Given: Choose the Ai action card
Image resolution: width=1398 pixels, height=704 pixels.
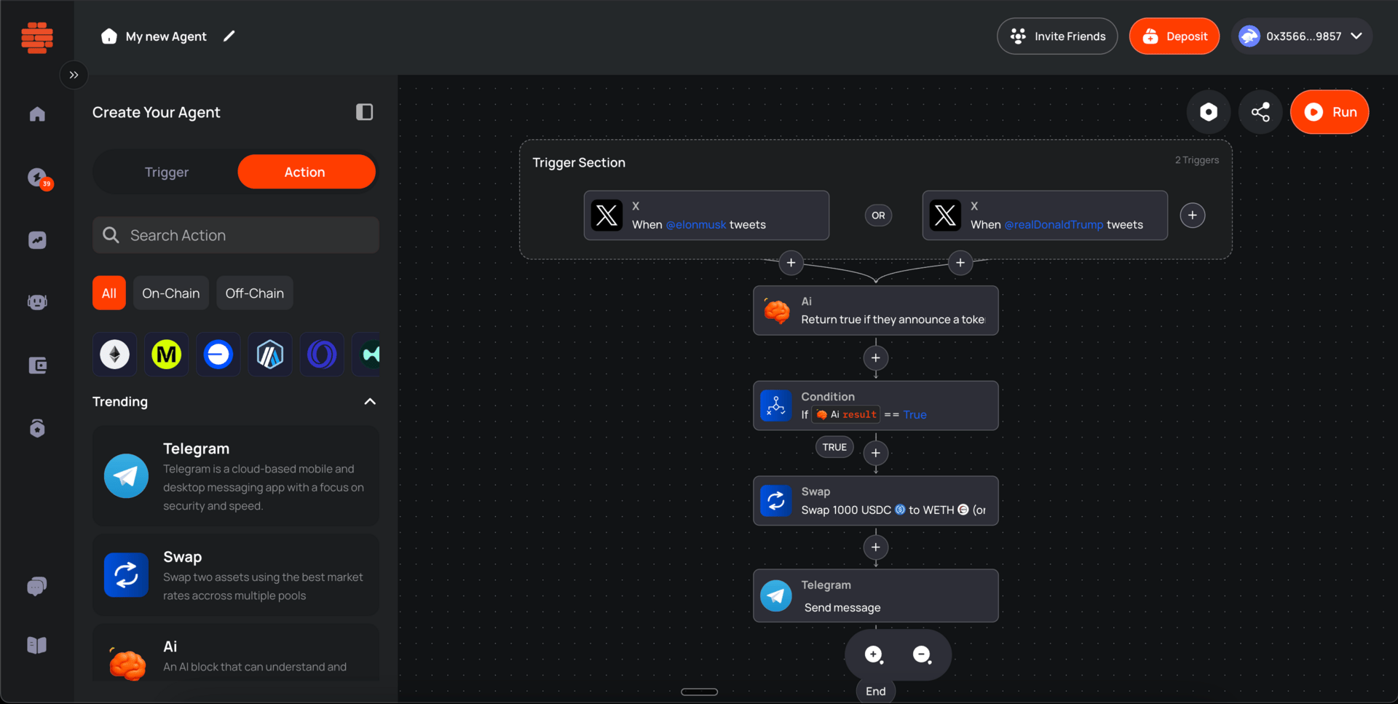Looking at the screenshot, I should click(x=236, y=654).
